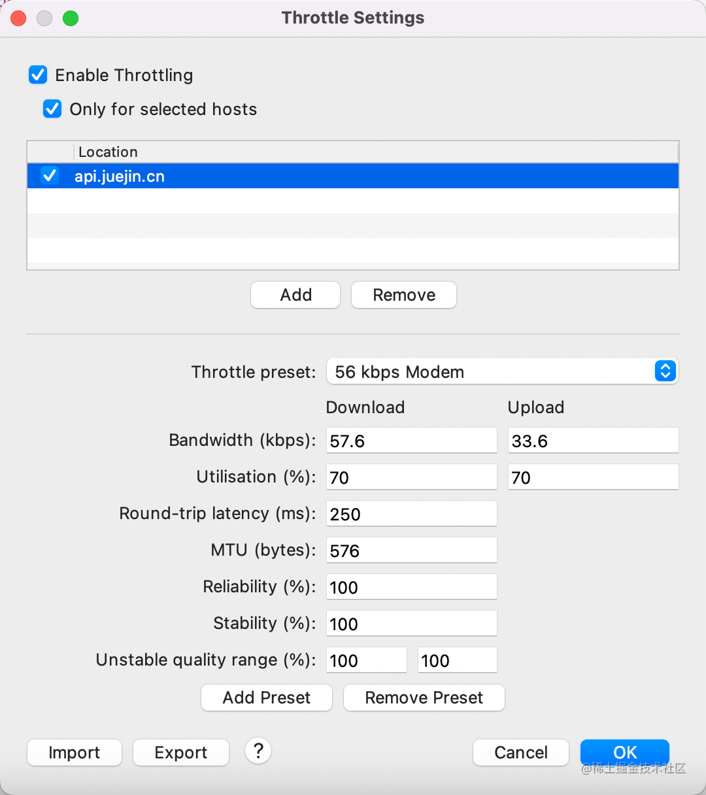Click the Reliability percentage field
The width and height of the screenshot is (706, 795).
pyautogui.click(x=411, y=587)
